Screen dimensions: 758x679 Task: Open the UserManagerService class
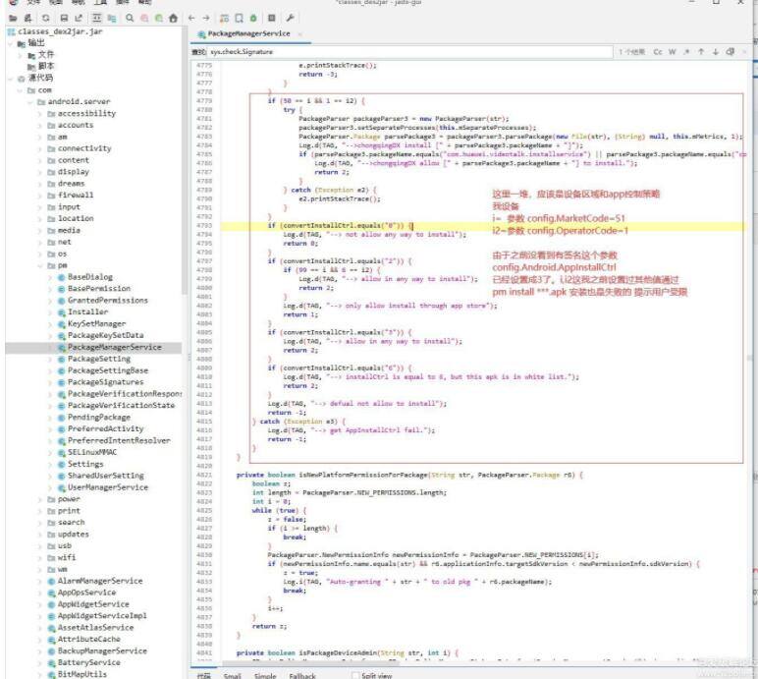[x=103, y=487]
